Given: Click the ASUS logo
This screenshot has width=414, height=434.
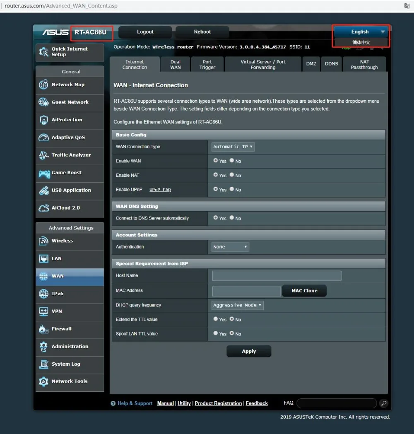Looking at the screenshot, I should click(55, 32).
